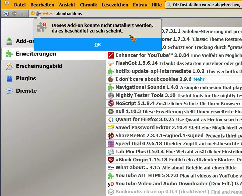Open the Bearbeiten menu

pyautogui.click(x=42, y=5)
